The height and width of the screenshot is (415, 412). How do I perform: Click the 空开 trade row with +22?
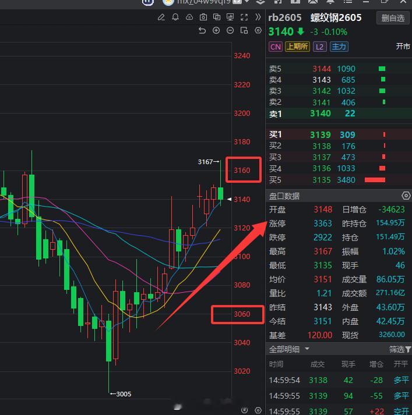click(339, 412)
